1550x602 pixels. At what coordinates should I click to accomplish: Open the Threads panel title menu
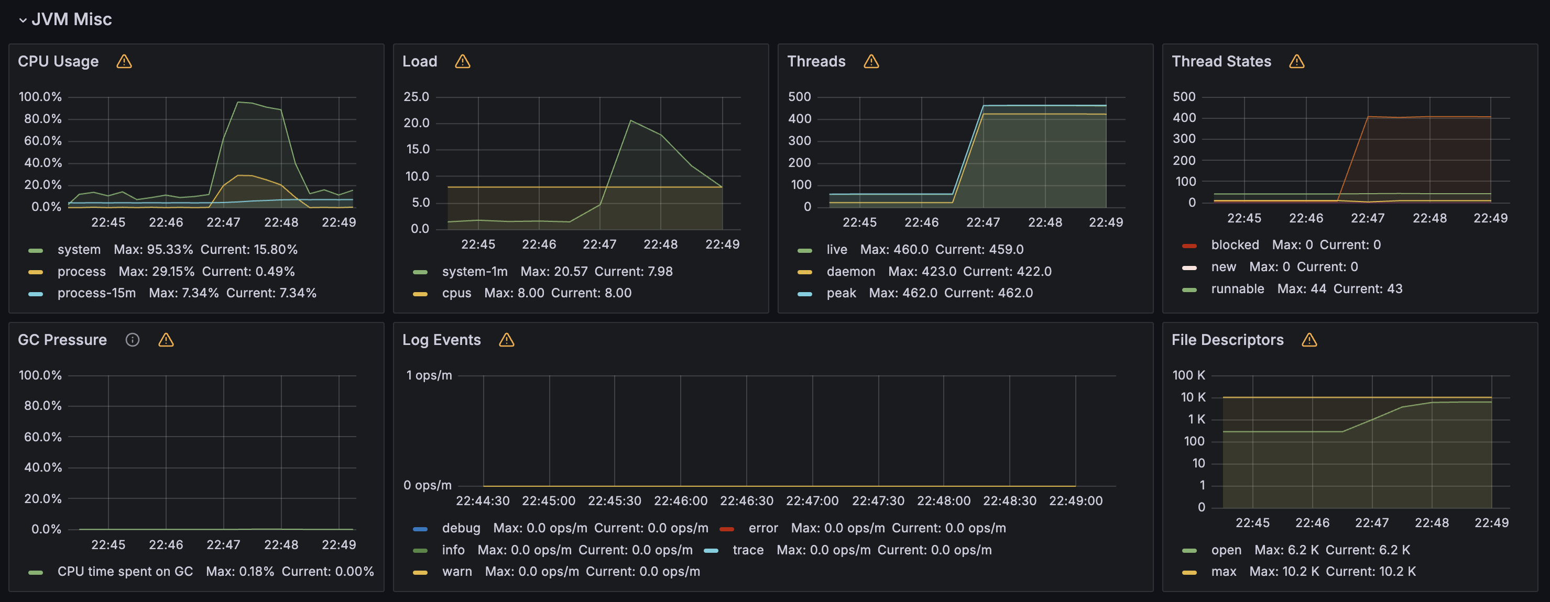pyautogui.click(x=816, y=61)
